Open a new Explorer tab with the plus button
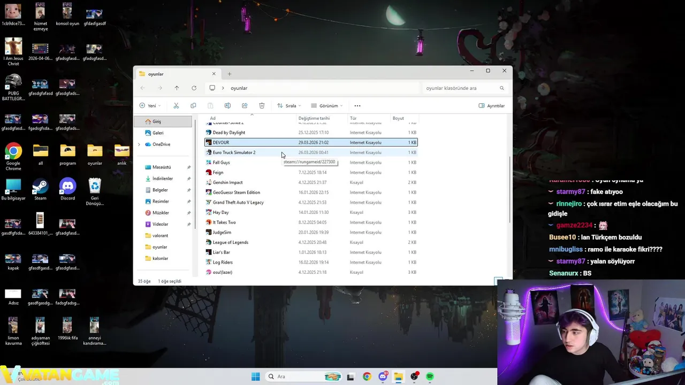Image resolution: width=685 pixels, height=385 pixels. [x=230, y=74]
